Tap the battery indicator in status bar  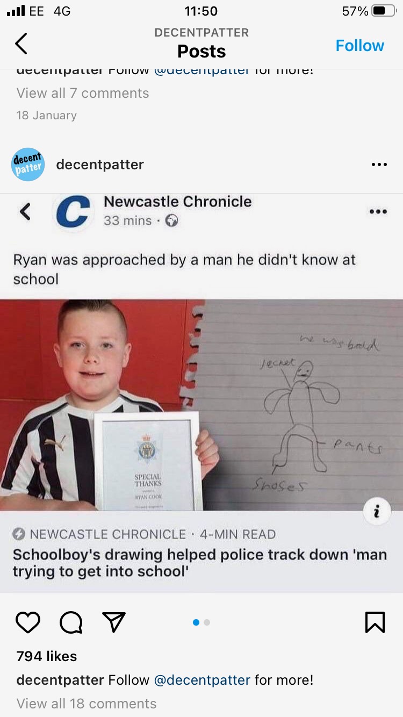[383, 11]
